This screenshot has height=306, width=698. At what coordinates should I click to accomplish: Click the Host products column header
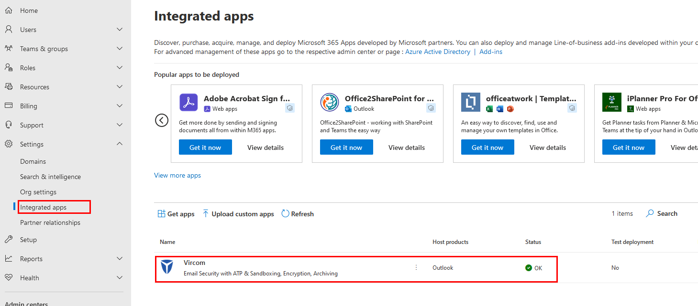click(450, 242)
